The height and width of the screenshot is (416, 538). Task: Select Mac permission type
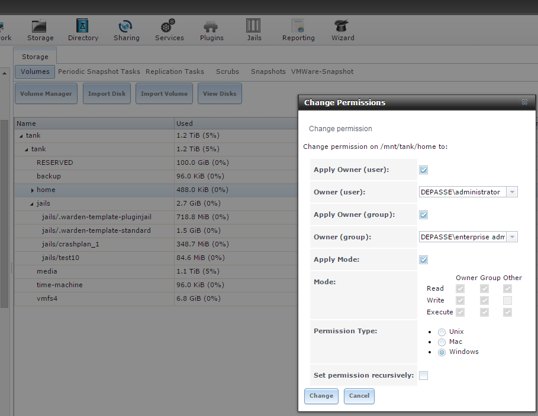442,342
